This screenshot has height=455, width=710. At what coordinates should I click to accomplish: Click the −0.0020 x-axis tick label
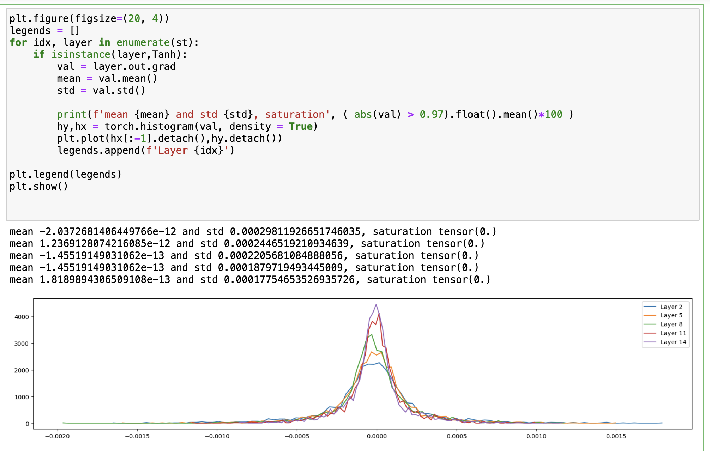57,436
